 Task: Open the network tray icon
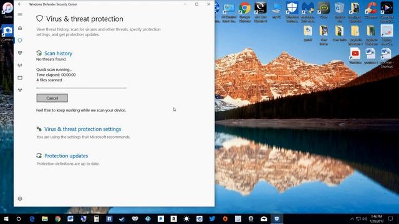click(x=358, y=218)
